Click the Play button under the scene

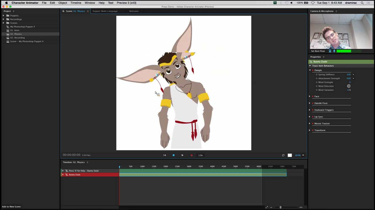coord(182,155)
